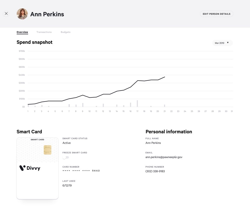Click the last used date 6/12/19
The width and height of the screenshot is (250, 206).
tap(67, 185)
